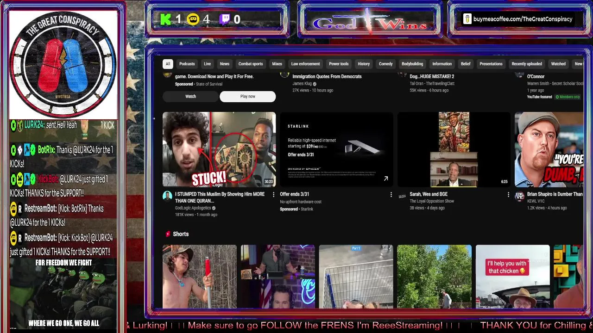Select the Podcasts filter chip
The image size is (593, 333).
[187, 64]
